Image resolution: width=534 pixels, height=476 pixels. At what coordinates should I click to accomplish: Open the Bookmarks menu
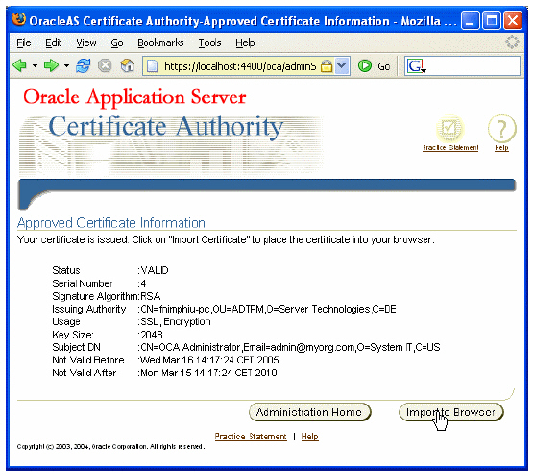(160, 43)
